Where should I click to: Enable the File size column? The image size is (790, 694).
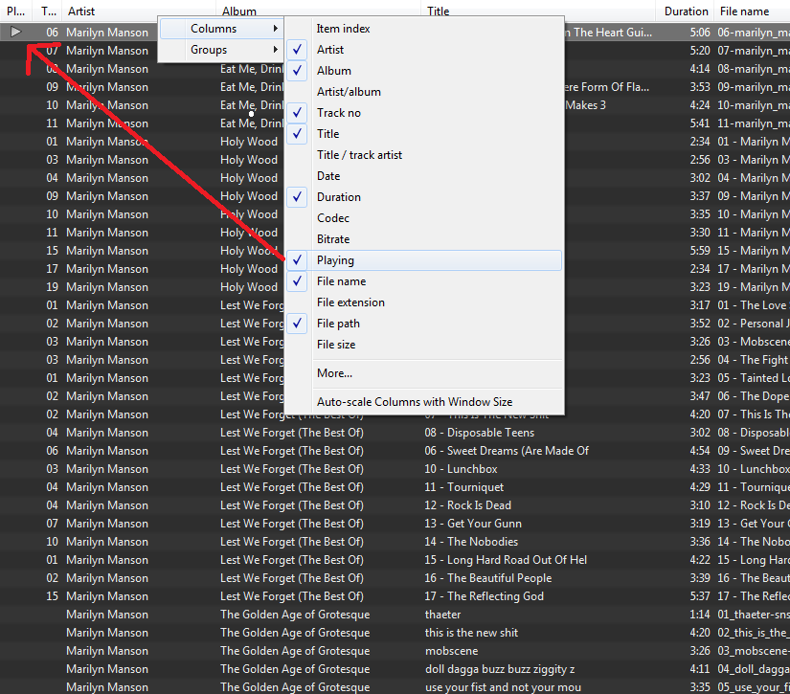coord(423,345)
